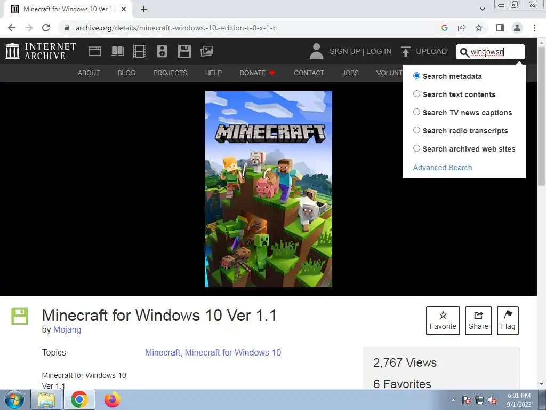Click the Minecraft cover image
This screenshot has height=410, width=546.
(268, 189)
